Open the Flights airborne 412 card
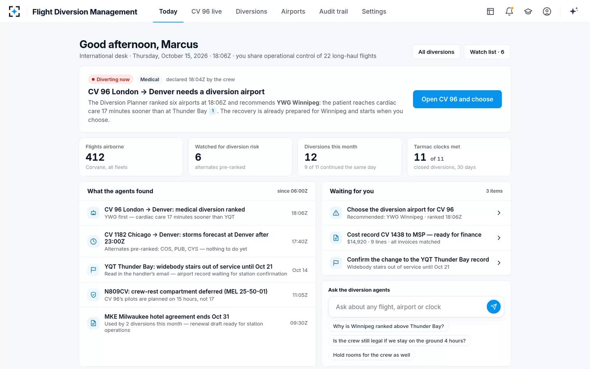Viewport: 590px width, 369px height. [131, 157]
